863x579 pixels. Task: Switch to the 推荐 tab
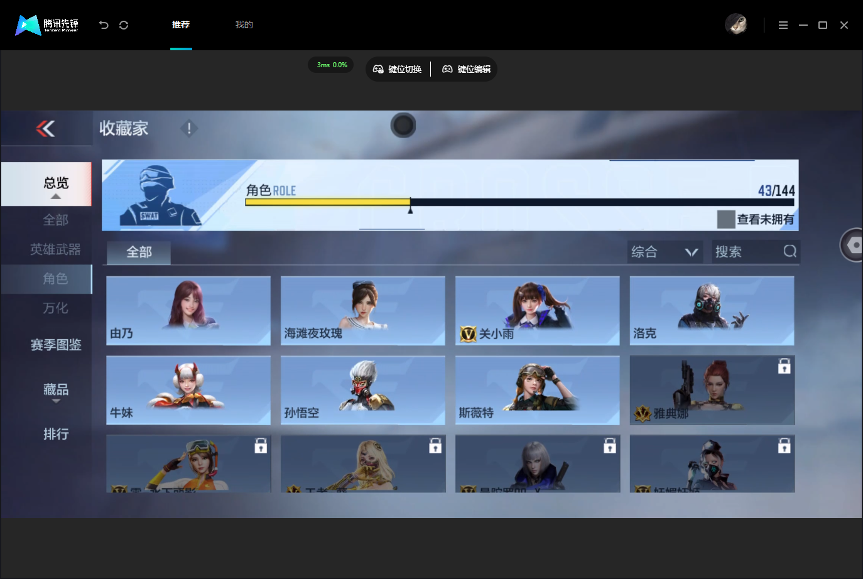[181, 24]
